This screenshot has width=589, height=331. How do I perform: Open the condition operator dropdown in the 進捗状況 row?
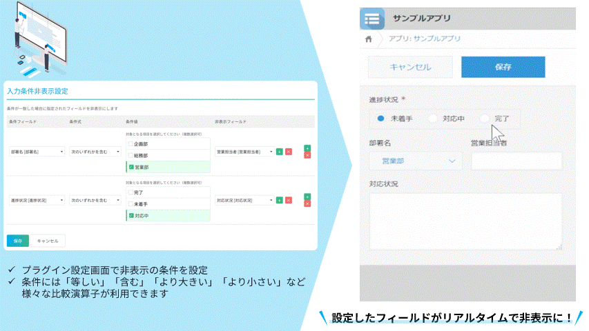coord(95,200)
